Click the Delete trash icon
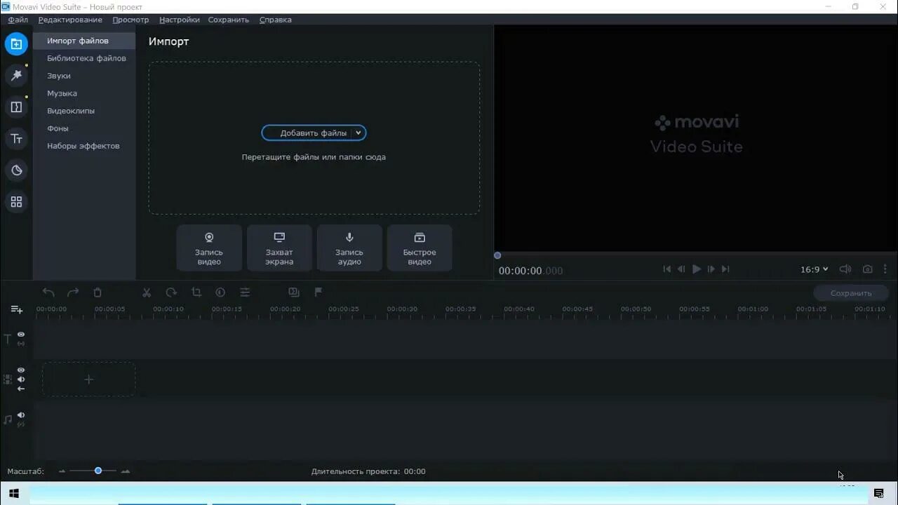 (x=98, y=292)
